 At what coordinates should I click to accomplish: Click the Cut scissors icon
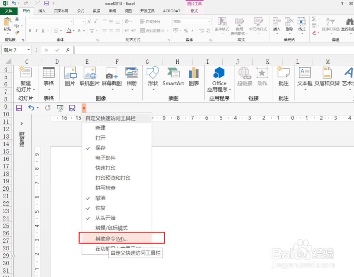(x=17, y=19)
